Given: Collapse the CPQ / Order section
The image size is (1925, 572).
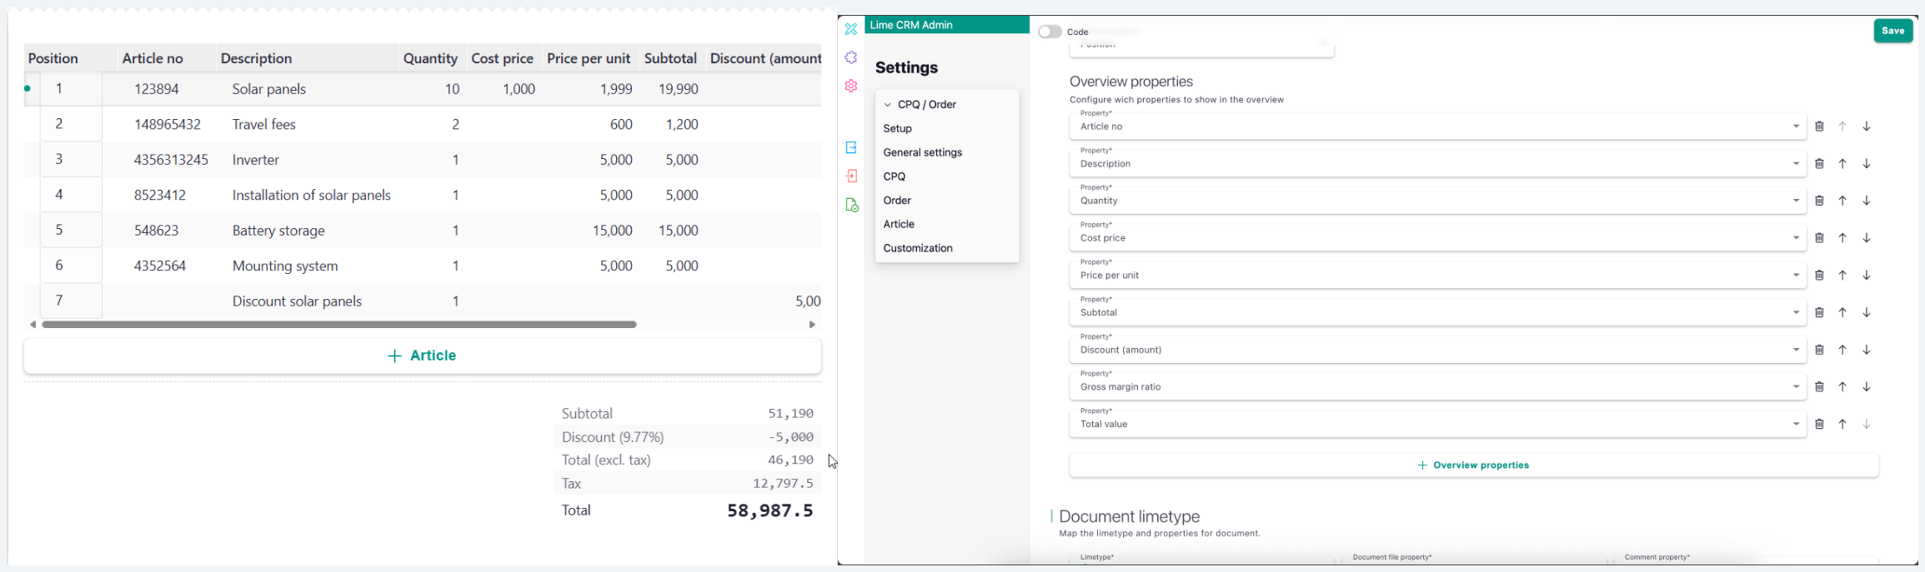Looking at the screenshot, I should coord(888,105).
